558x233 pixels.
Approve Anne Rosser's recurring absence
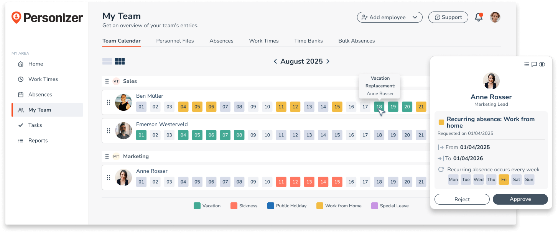point(520,199)
